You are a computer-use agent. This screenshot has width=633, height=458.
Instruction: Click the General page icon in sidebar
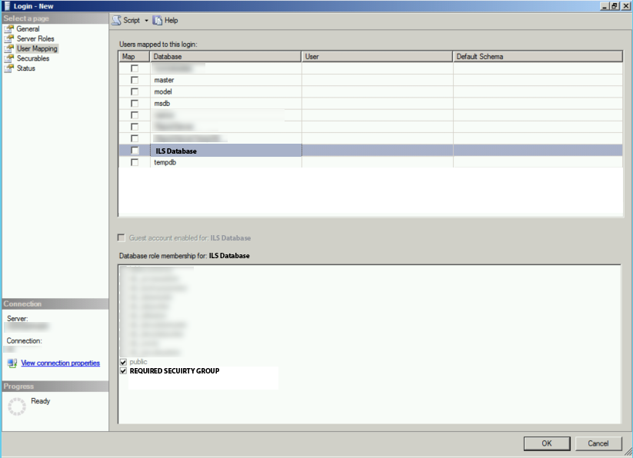pos(8,28)
